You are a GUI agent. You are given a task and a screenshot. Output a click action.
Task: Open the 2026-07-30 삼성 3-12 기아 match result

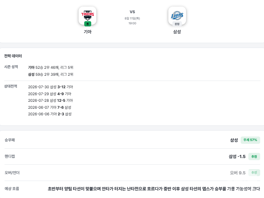coord(50,87)
